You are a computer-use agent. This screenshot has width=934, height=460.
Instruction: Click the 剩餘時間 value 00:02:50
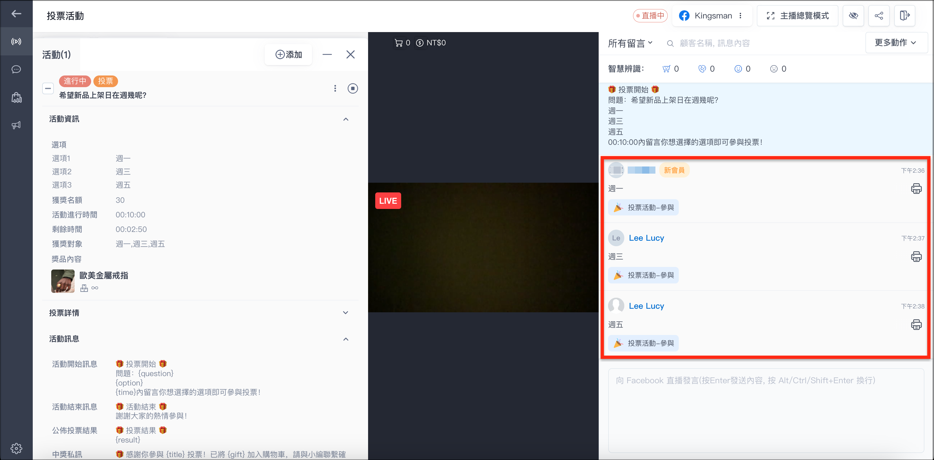(131, 229)
